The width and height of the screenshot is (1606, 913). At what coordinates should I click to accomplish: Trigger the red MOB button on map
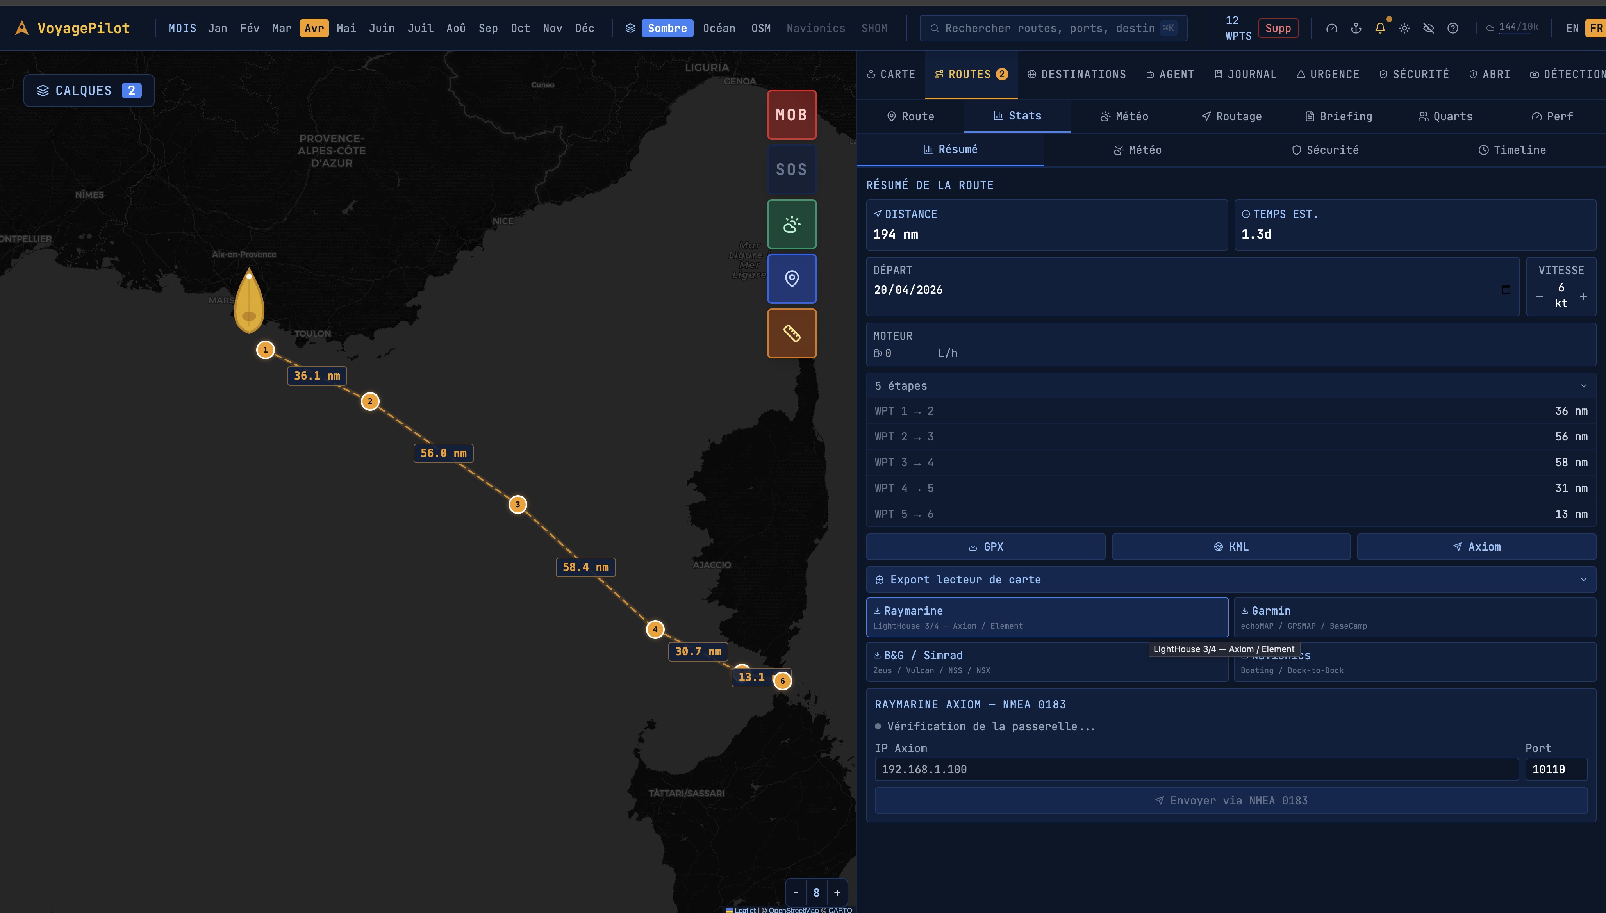tap(791, 115)
